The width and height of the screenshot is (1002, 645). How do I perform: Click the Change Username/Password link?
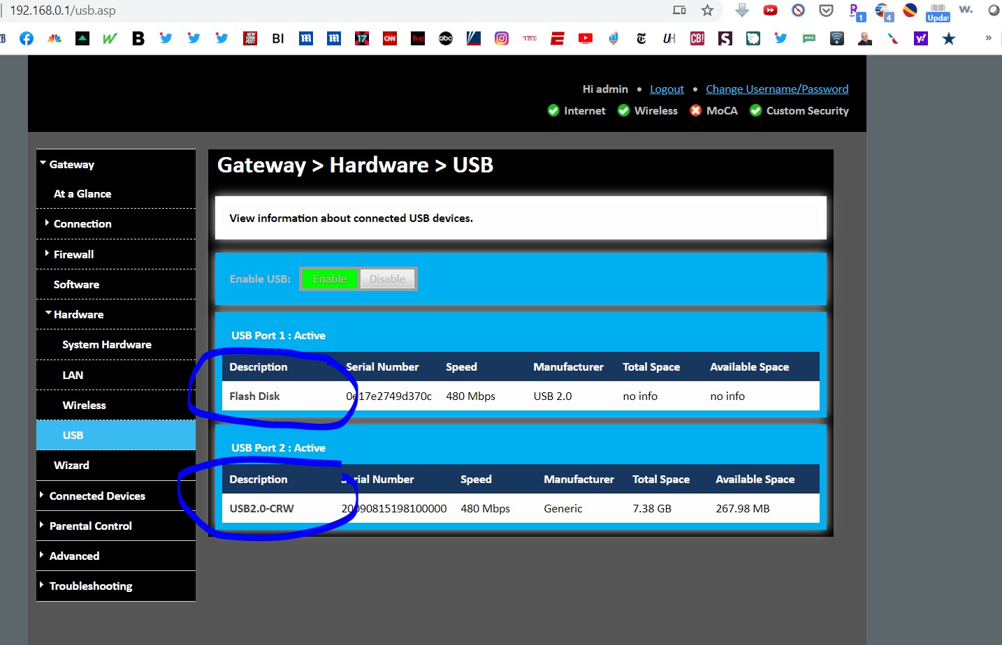tap(777, 89)
